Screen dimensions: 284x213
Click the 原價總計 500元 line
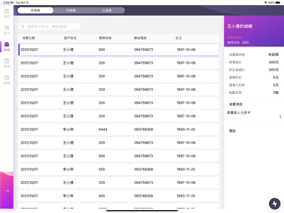point(254,62)
